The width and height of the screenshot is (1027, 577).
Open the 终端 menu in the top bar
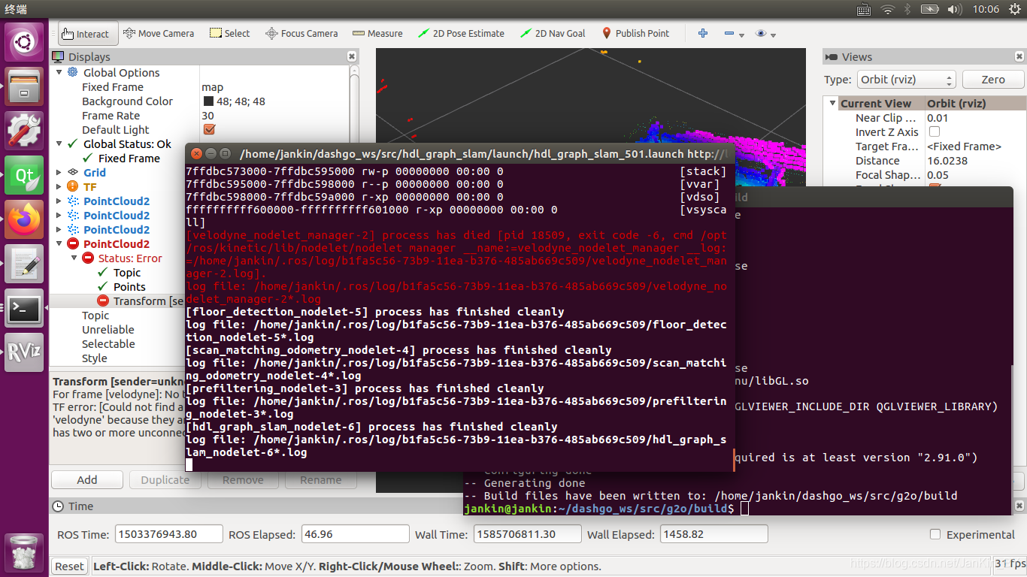pyautogui.click(x=15, y=9)
